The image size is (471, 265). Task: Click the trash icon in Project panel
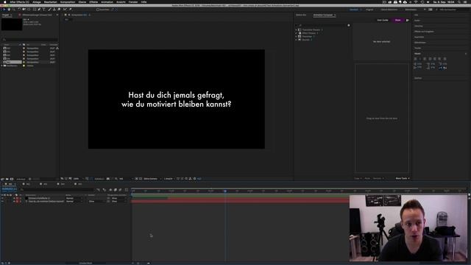(x=29, y=179)
